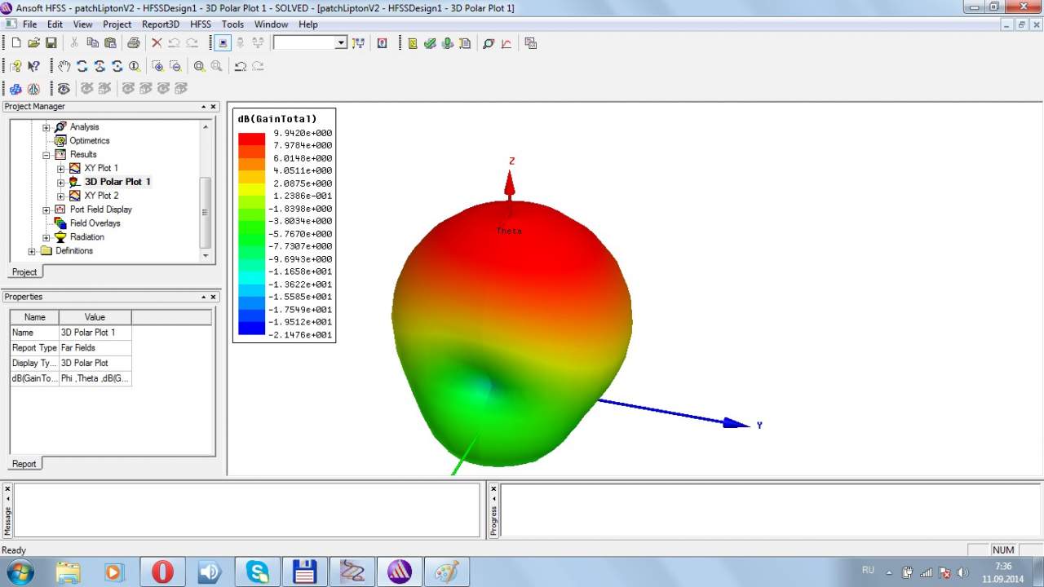
Task: Toggle the highlighted select-mode toolbar button
Action: [223, 43]
